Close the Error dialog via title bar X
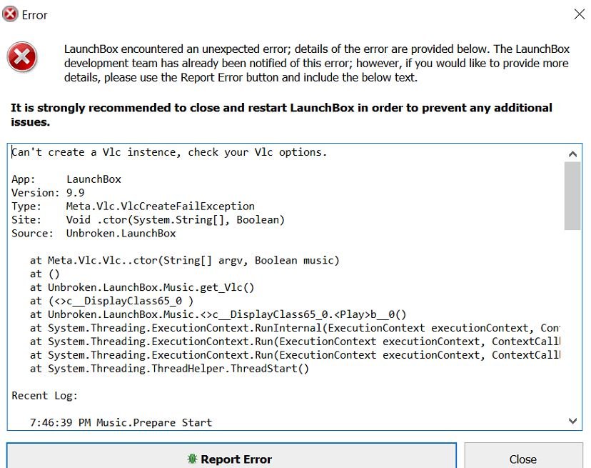The image size is (591, 468). 580,14
